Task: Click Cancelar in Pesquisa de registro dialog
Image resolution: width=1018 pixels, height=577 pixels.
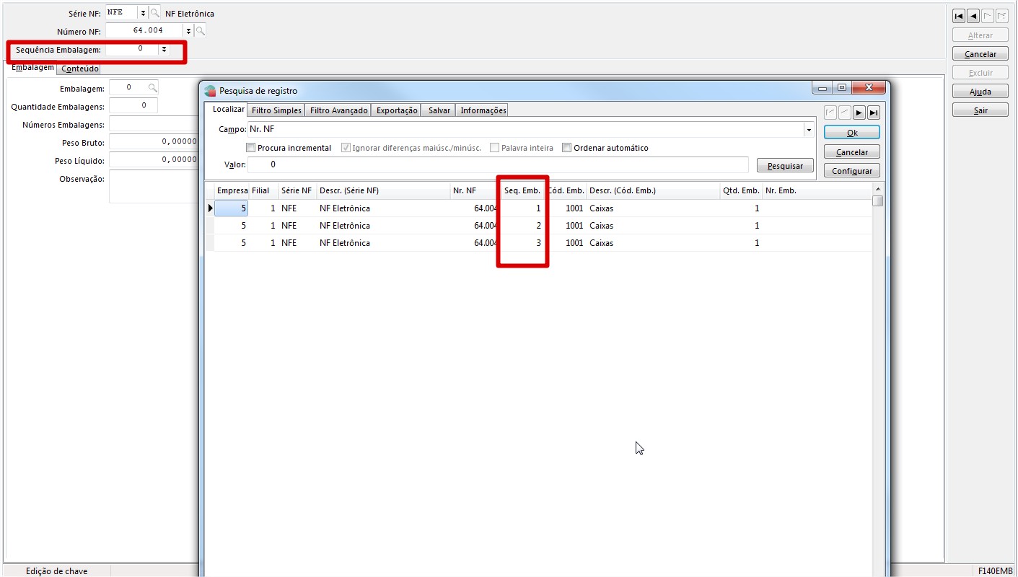Action: (x=852, y=152)
